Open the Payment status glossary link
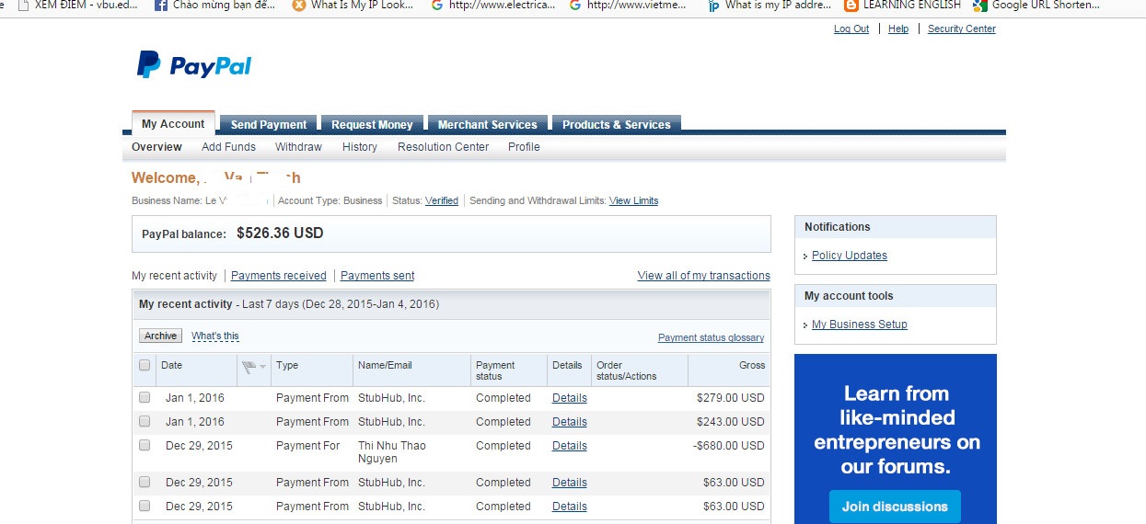This screenshot has width=1146, height=524. (711, 338)
